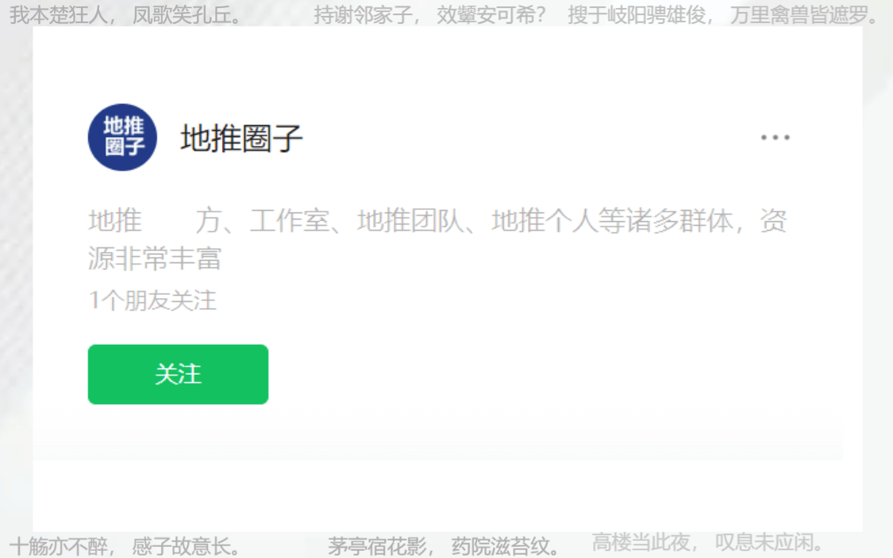
Task: Select the phrase 持谢邻家子
Action: pyautogui.click(x=363, y=15)
